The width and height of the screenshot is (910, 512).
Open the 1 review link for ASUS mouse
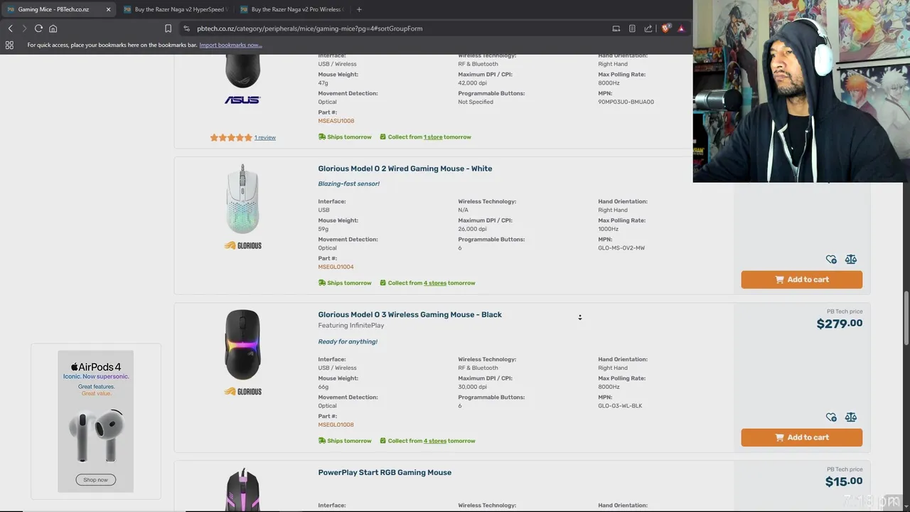click(265, 137)
